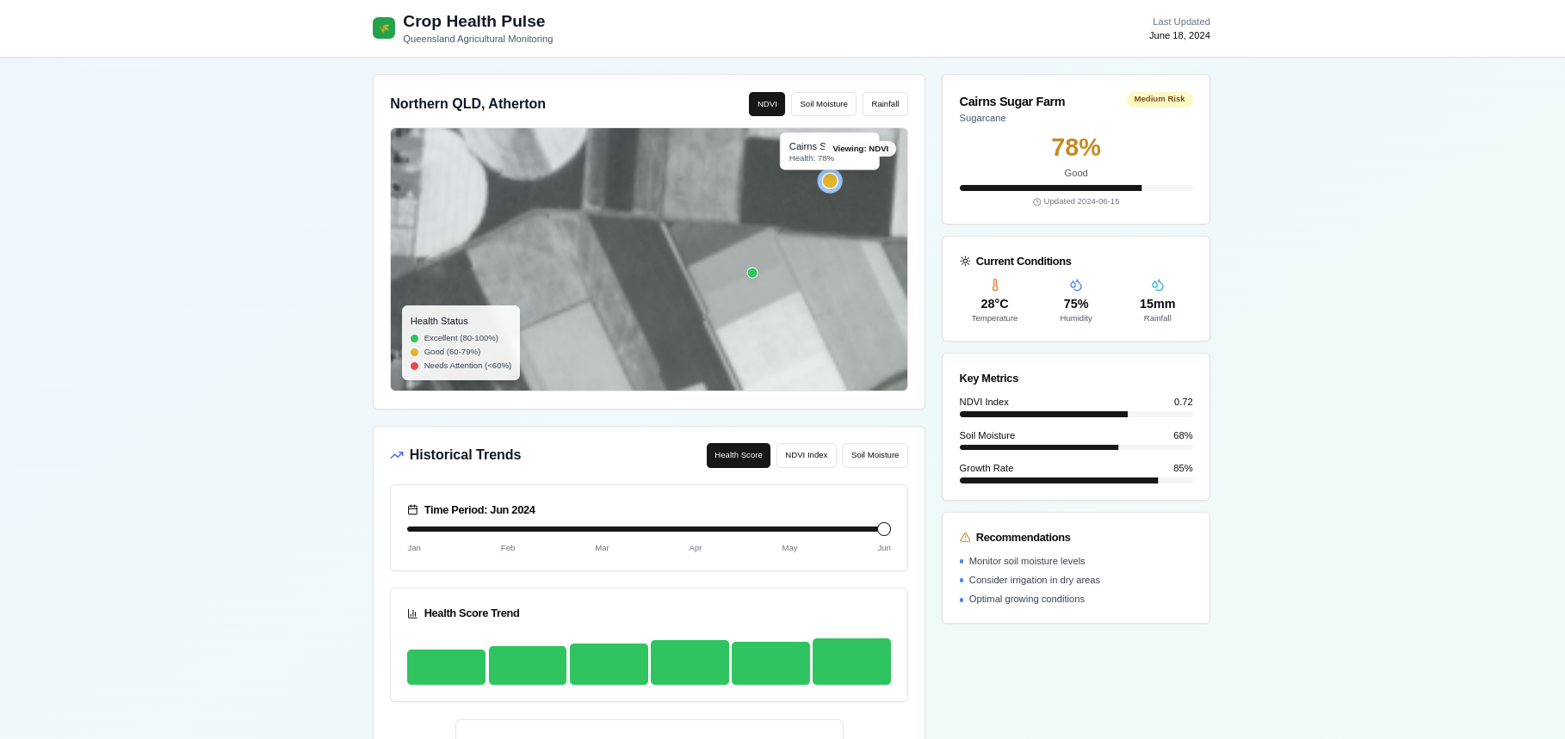The image size is (1565, 739).
Task: Click the thermometer icon above 28°C
Action: click(994, 285)
